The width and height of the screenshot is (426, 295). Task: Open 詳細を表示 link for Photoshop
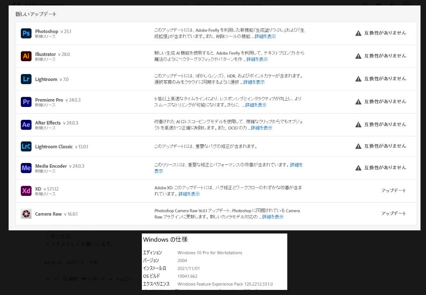[x=265, y=36]
